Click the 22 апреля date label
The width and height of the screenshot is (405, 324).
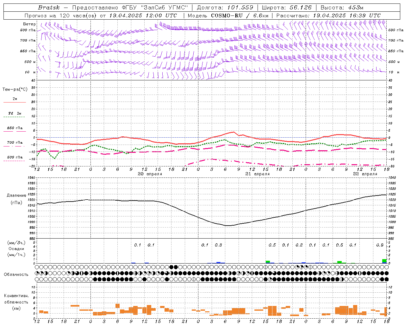point(365,174)
